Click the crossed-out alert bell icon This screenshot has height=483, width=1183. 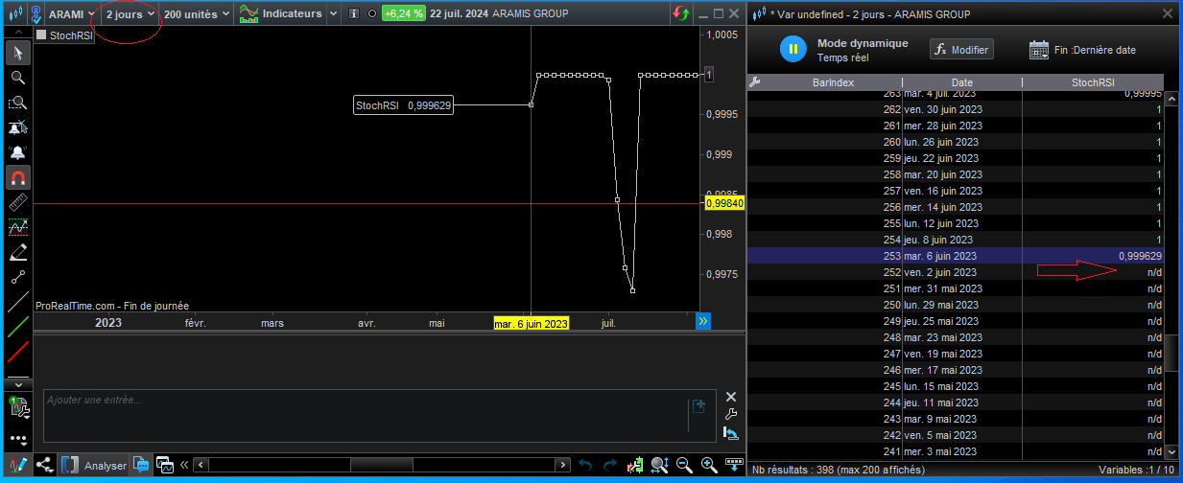(17, 127)
